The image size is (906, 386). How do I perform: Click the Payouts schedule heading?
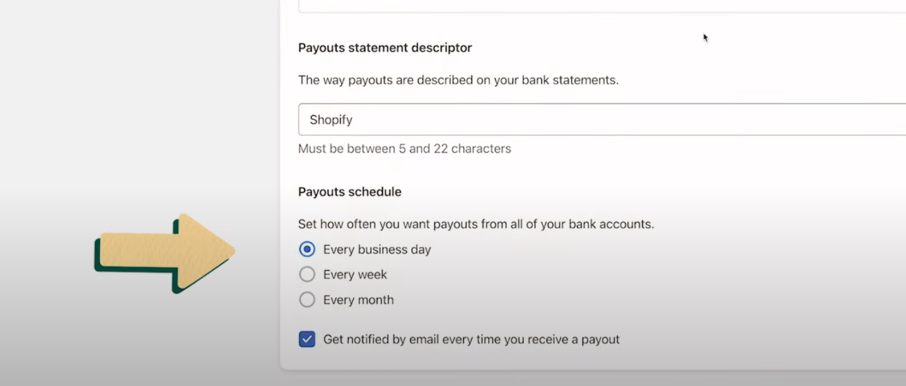(349, 192)
